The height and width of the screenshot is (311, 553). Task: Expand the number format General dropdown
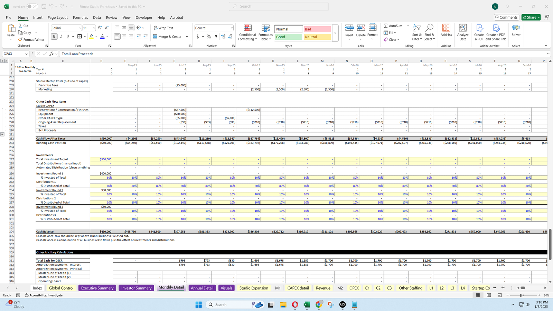click(232, 28)
